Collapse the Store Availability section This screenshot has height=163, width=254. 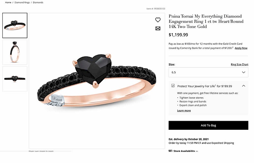tap(197, 151)
